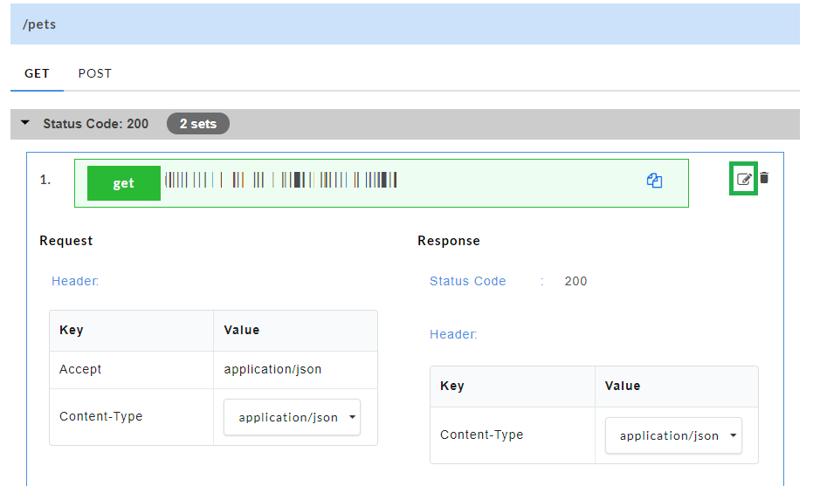Switch to the POST tab
This screenshot has height=486, width=820.
pos(95,73)
